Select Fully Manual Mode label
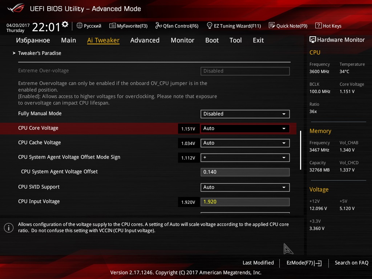 40,113
